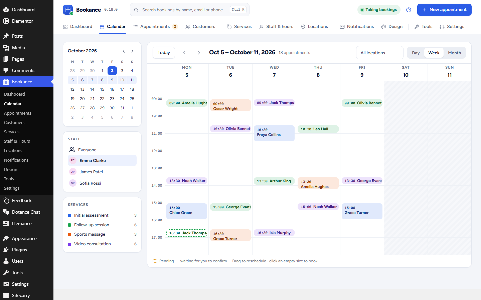
Task: Open Freya Collins 10:30 appointment
Action: pyautogui.click(x=274, y=133)
